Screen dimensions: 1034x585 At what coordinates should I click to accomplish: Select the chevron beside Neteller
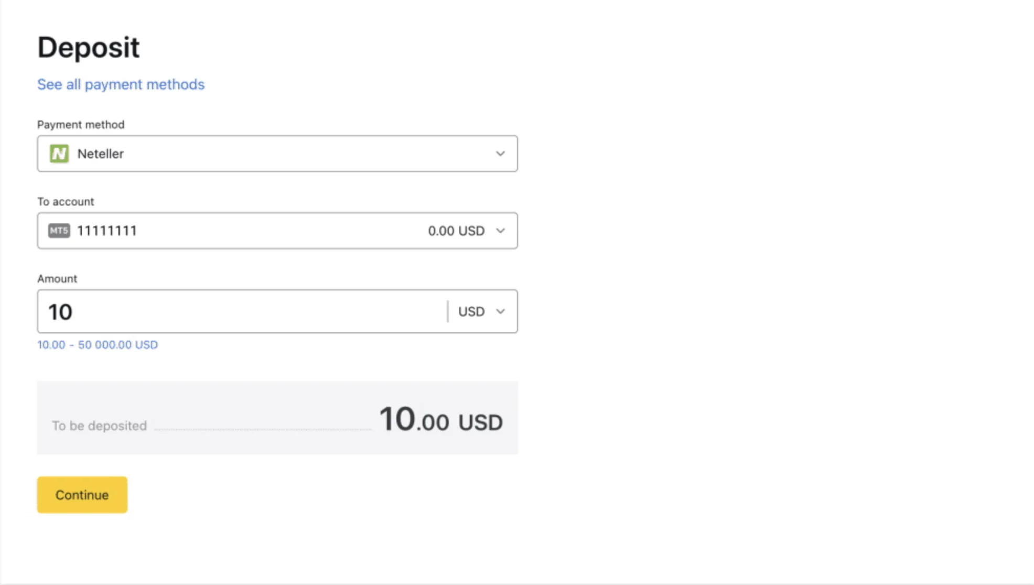pos(500,154)
